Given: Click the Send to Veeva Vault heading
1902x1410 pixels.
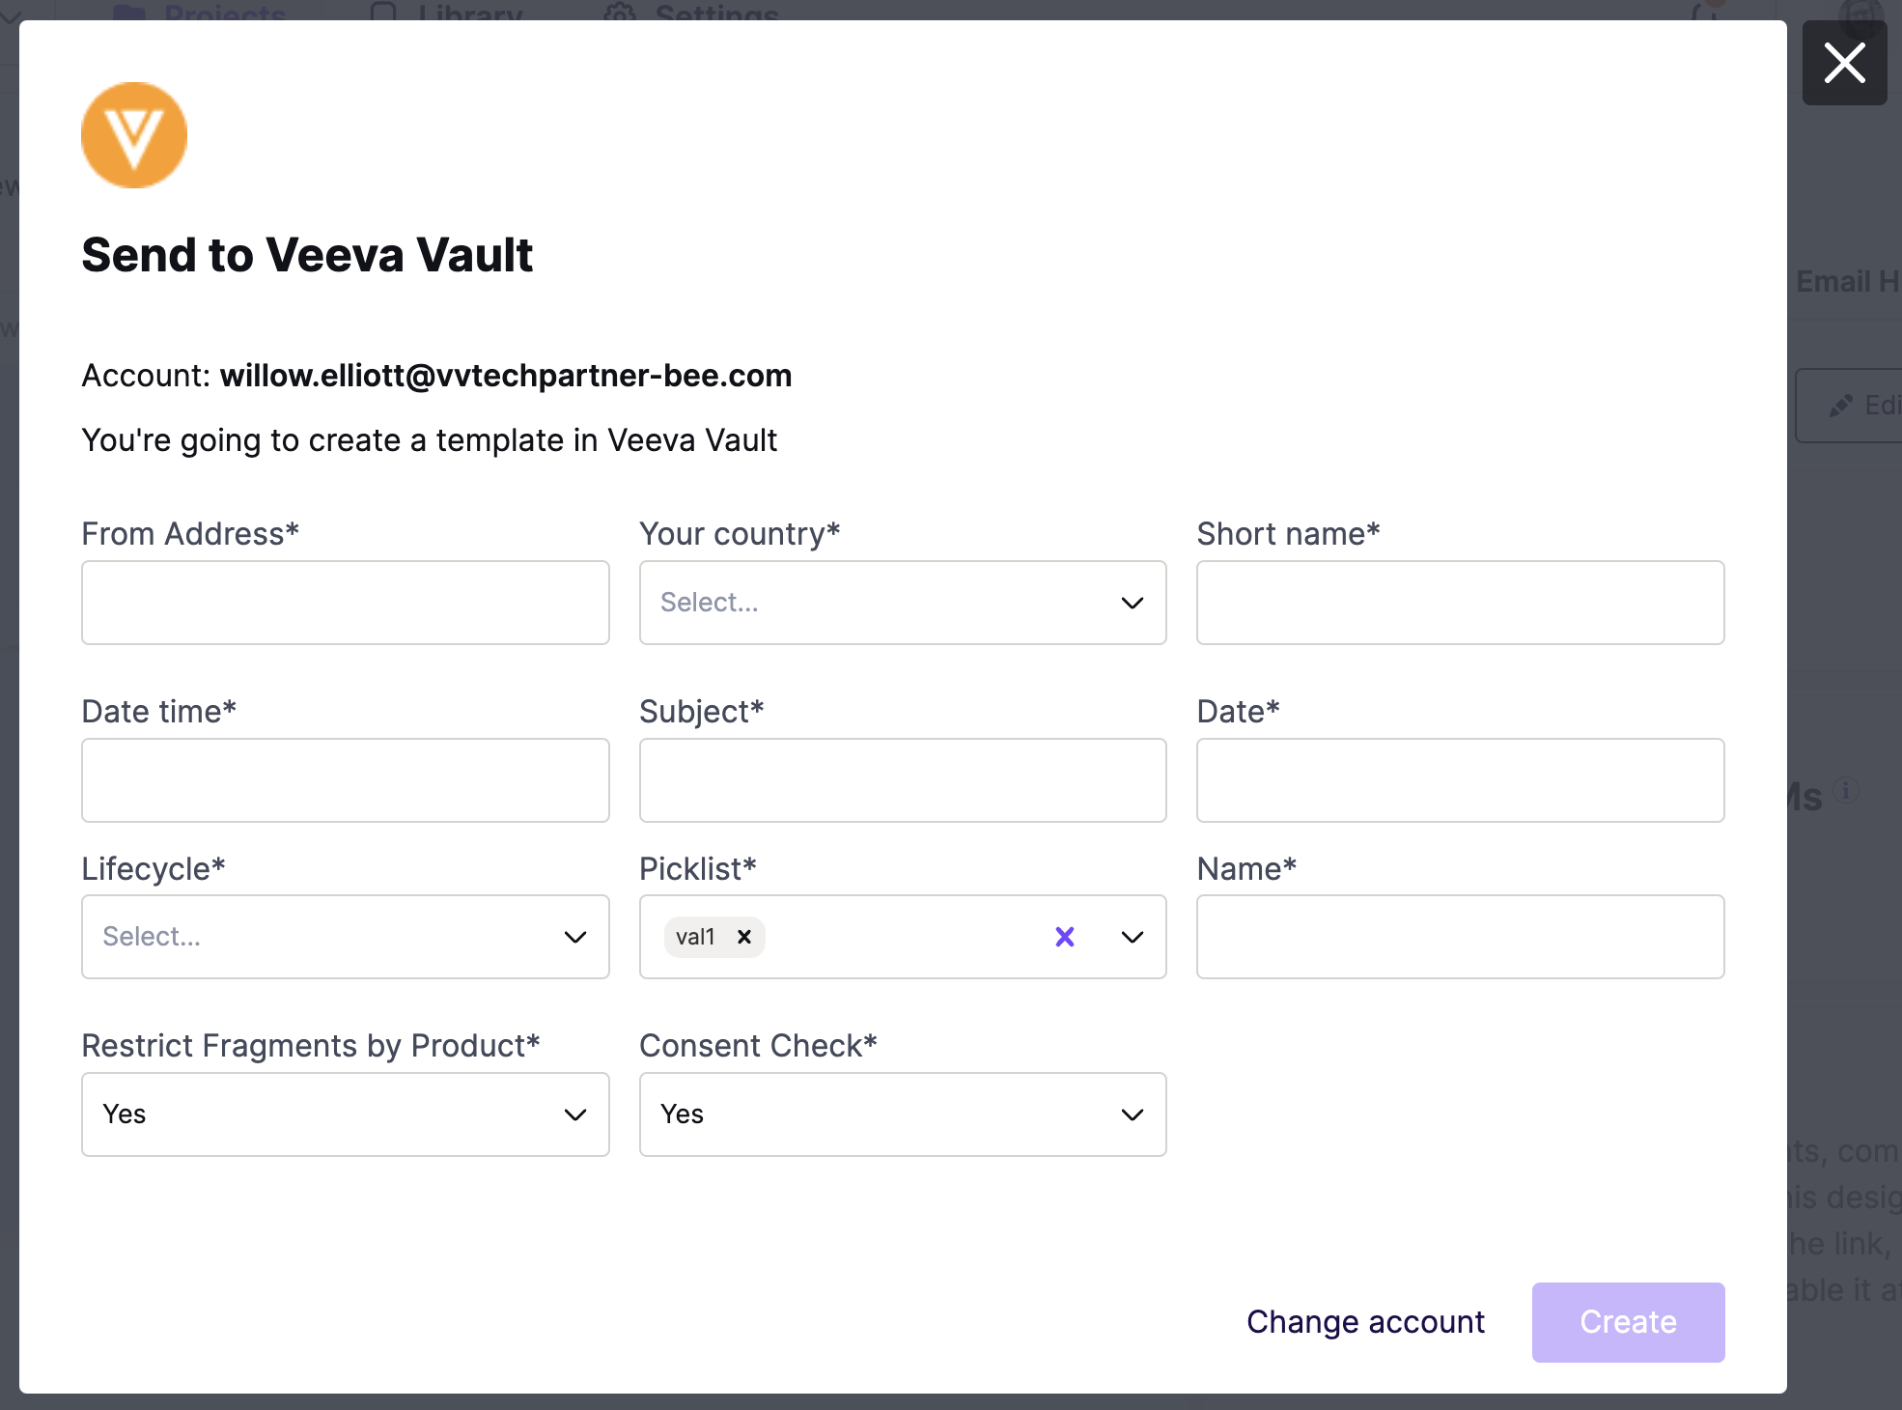Looking at the screenshot, I should [307, 255].
